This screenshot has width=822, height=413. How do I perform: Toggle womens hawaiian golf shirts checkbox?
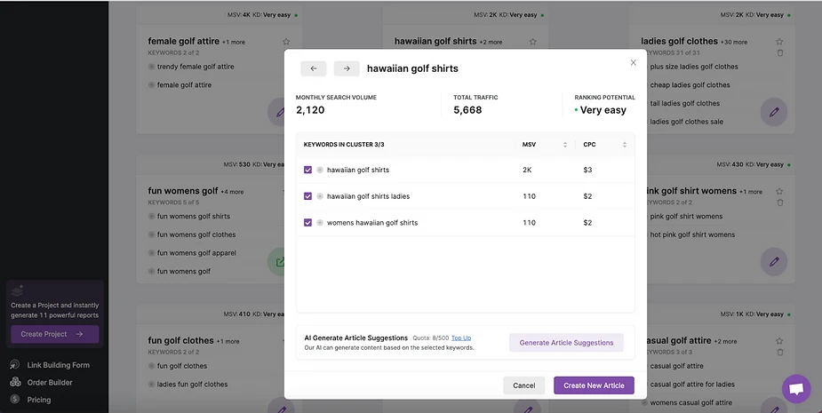point(307,223)
